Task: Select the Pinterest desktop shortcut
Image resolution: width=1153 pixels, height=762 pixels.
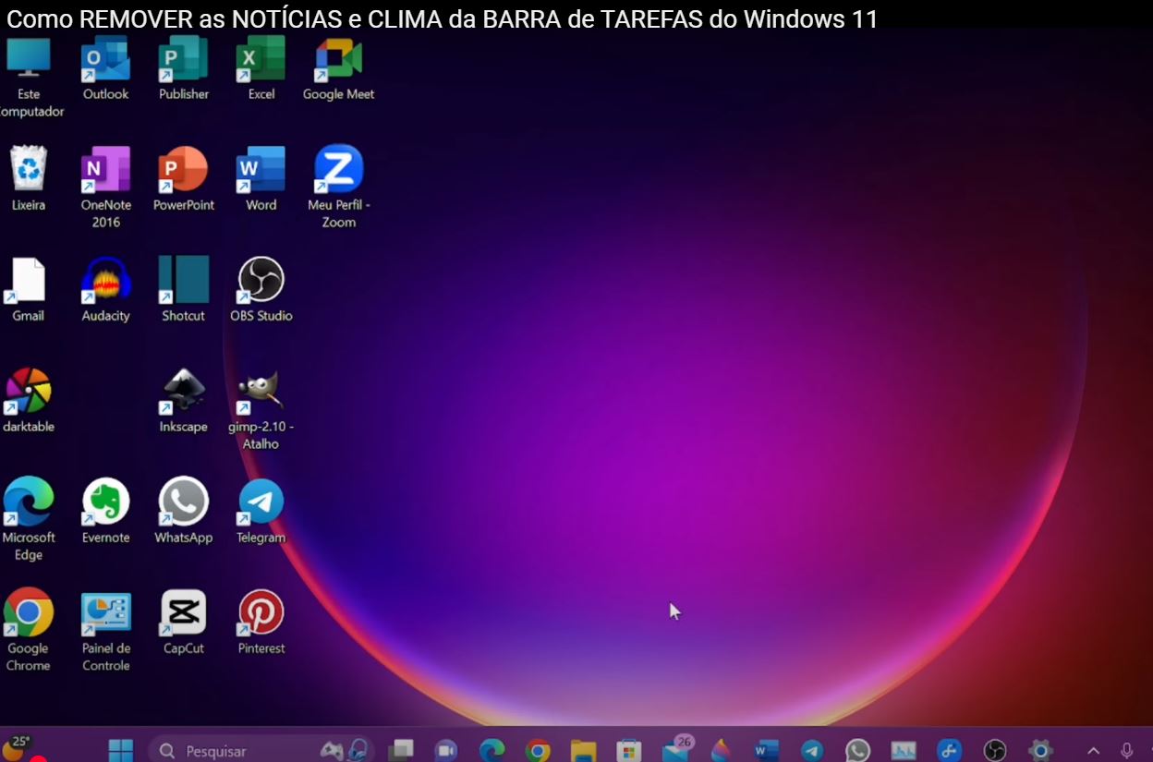Action: [261, 623]
